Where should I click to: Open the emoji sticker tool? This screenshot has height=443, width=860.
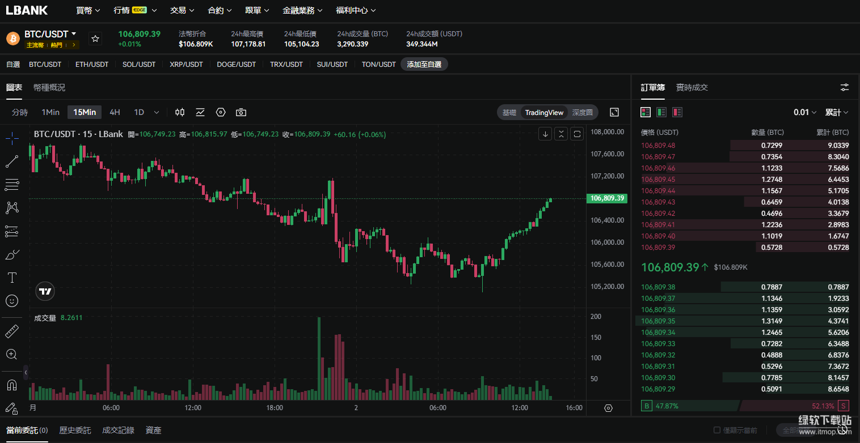click(x=12, y=301)
